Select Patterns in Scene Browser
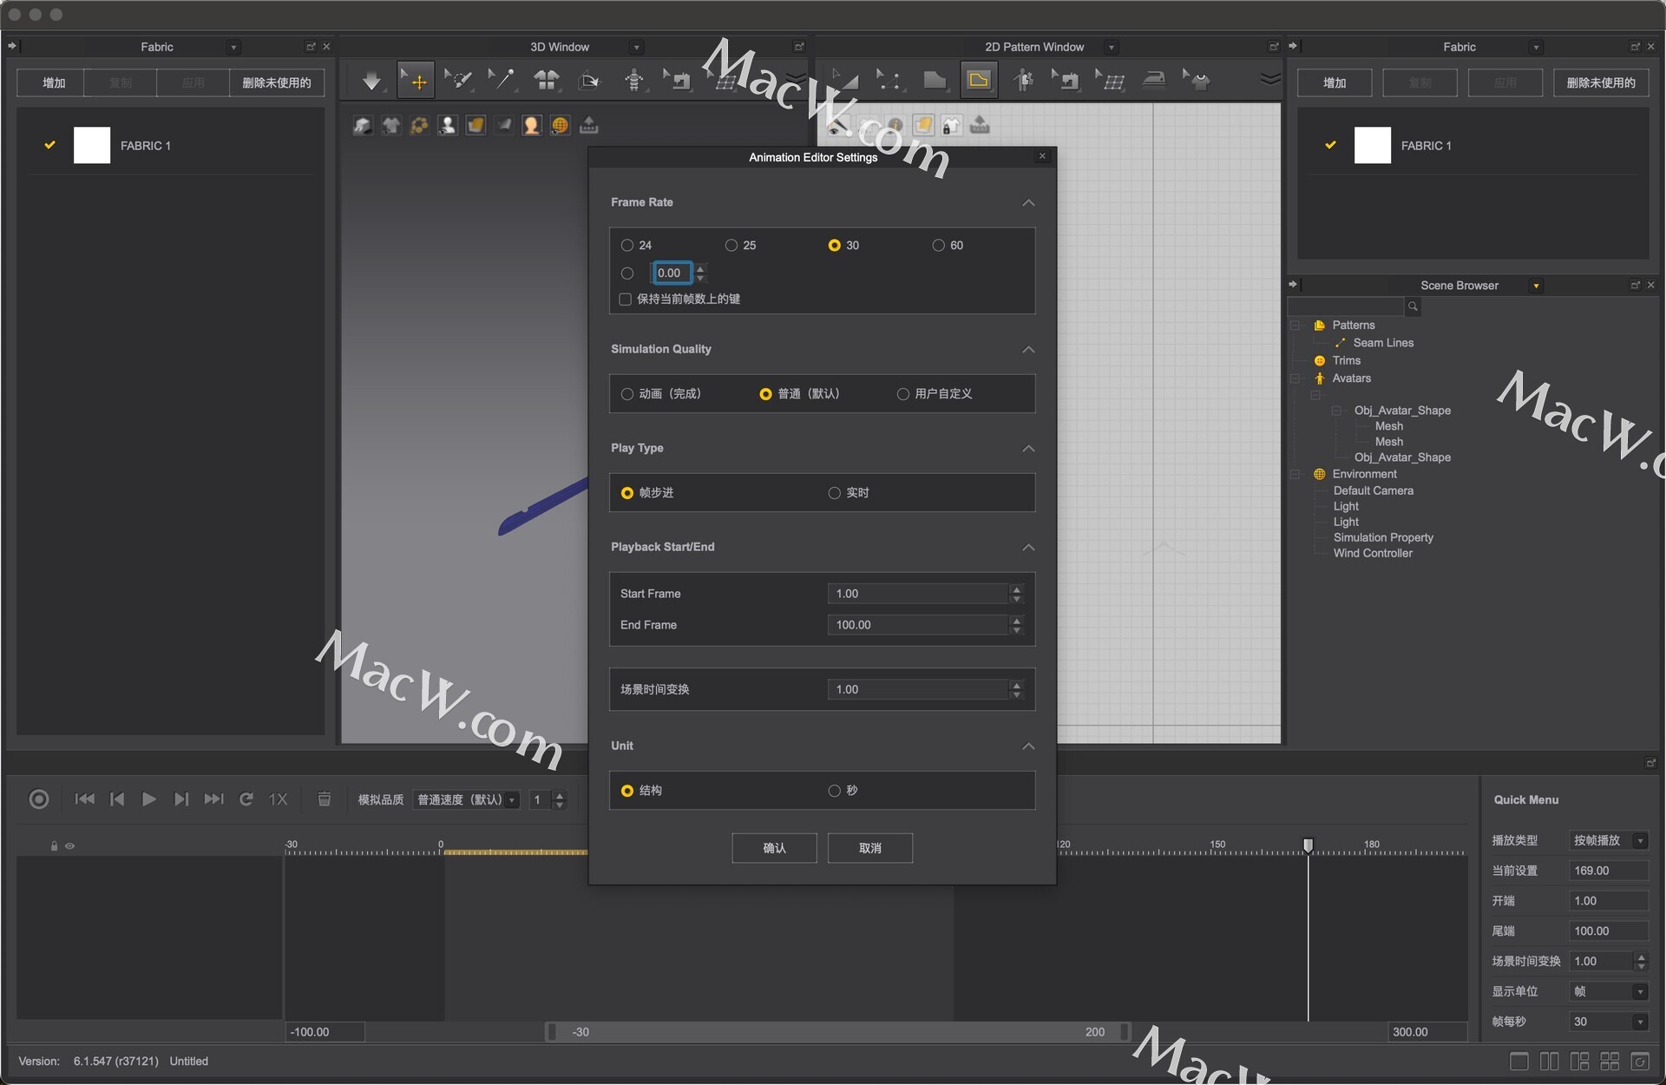The height and width of the screenshot is (1085, 1666). (1353, 325)
